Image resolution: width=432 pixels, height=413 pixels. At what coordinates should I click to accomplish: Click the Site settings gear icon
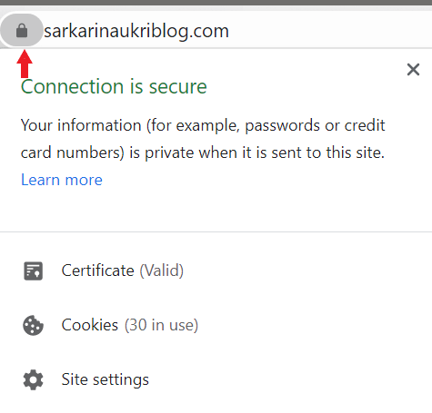coord(33,379)
